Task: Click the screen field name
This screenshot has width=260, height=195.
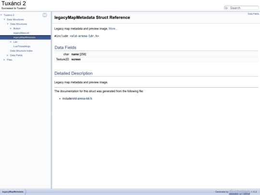Action: pos(76,59)
